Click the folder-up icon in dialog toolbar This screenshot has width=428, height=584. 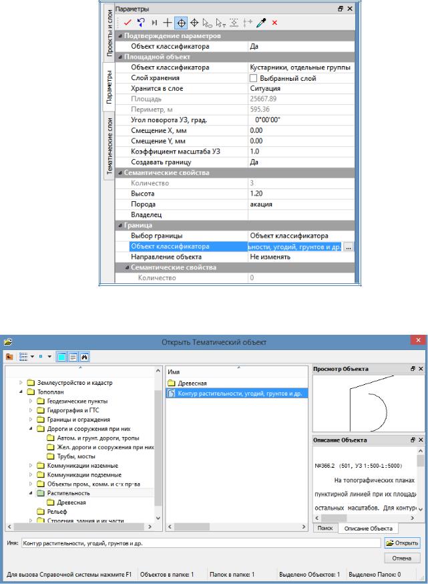tap(9, 357)
